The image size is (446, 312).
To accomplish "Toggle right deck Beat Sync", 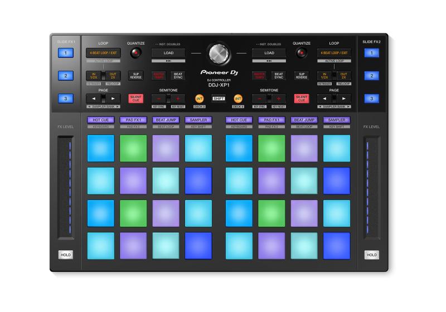I will (279, 76).
